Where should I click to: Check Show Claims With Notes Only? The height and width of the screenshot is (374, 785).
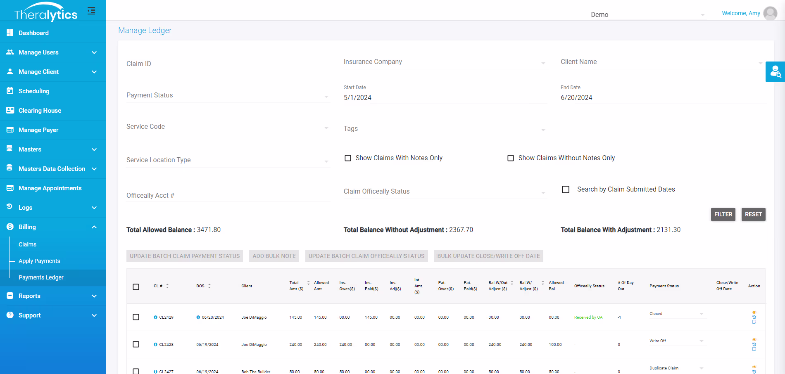pyautogui.click(x=348, y=158)
